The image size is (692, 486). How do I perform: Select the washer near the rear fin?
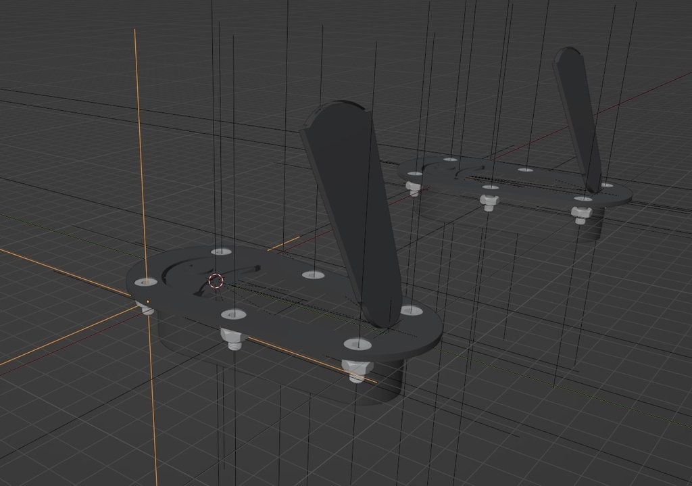click(x=583, y=200)
